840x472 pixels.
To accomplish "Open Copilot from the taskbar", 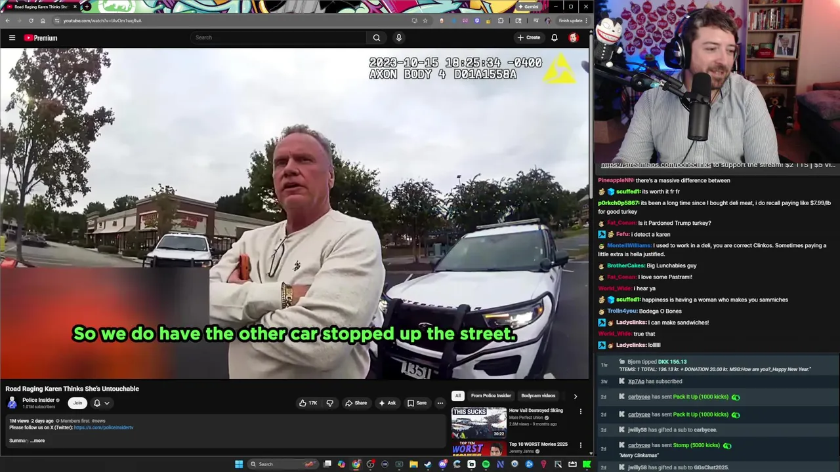I will pos(341,464).
